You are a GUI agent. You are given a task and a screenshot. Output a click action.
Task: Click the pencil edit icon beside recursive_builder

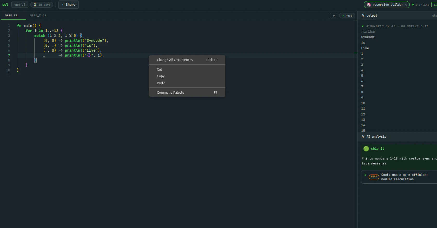pyautogui.click(x=406, y=5)
